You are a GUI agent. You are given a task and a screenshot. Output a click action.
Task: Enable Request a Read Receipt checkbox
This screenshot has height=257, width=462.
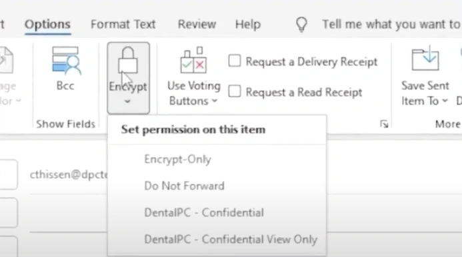click(x=235, y=91)
